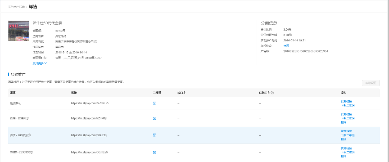Click help icon beside QQ群 - 2333333
Image resolution: width=389 pixels, height=162 pixels.
click(x=32, y=152)
